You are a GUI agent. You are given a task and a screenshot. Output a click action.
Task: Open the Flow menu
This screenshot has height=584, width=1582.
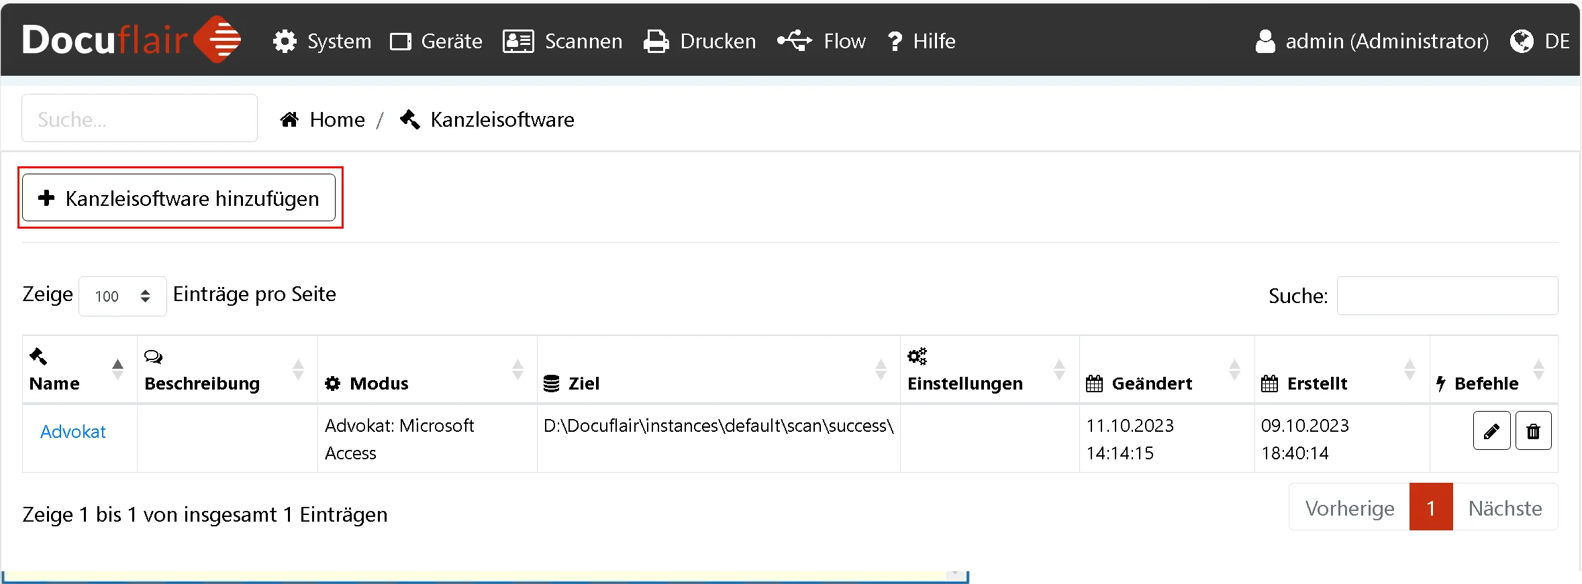(822, 41)
